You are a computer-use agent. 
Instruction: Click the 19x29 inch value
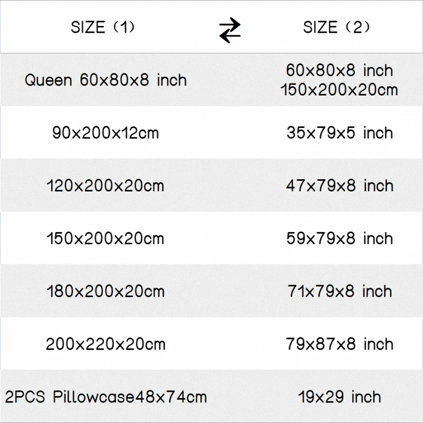point(339,397)
